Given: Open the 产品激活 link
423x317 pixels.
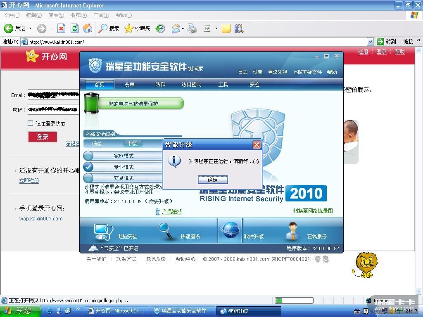Looking at the screenshot, I should coord(172,212).
